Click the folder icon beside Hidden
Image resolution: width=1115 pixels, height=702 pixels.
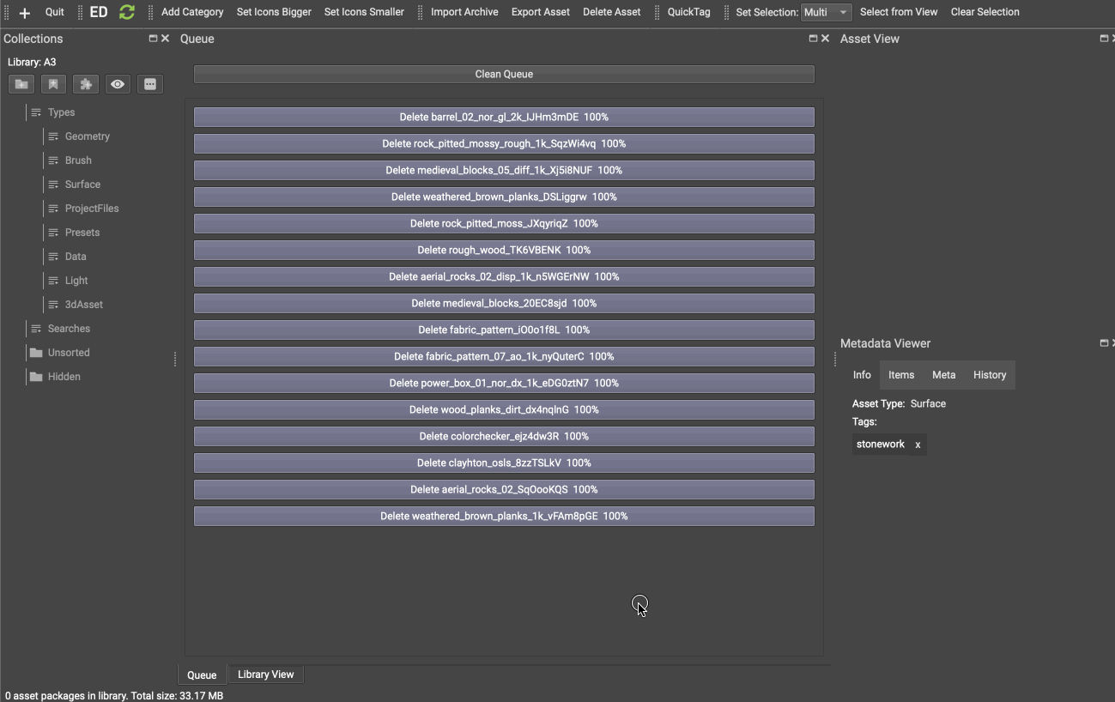(36, 377)
